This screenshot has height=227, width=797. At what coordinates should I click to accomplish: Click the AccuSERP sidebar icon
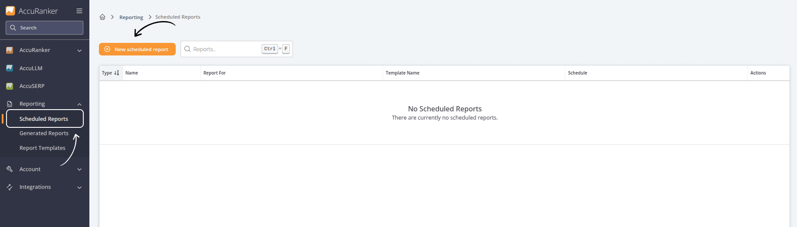10,86
